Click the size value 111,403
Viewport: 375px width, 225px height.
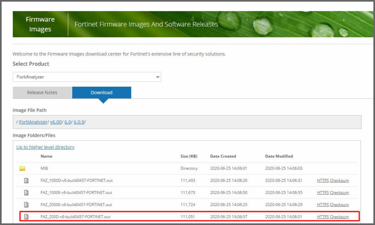click(188, 180)
